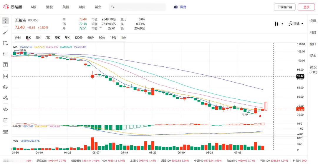Switch to 周K weekly chart tab
Viewport: 318px width, 164px height.
(x=38, y=38)
